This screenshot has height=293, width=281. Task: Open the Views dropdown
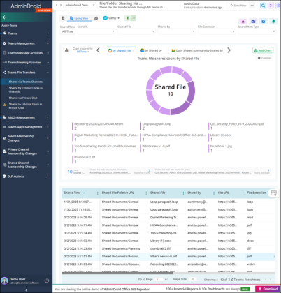pyautogui.click(x=111, y=18)
